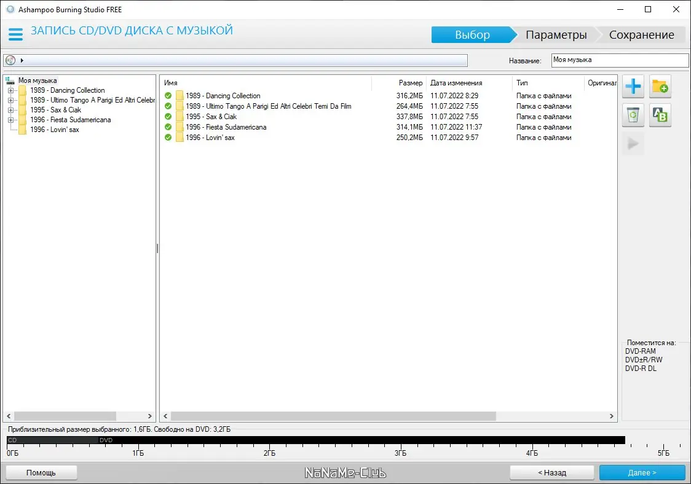
Task: Click the disc icon in the path bar
Action: coord(10,60)
